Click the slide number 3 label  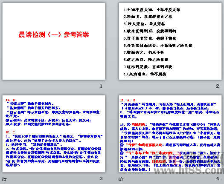point(101,178)
